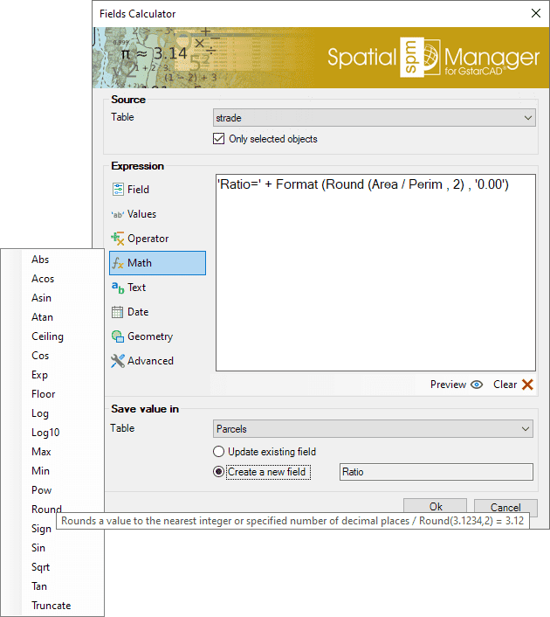
Task: Choose Sqrt from the Math menu
Action: (x=41, y=567)
